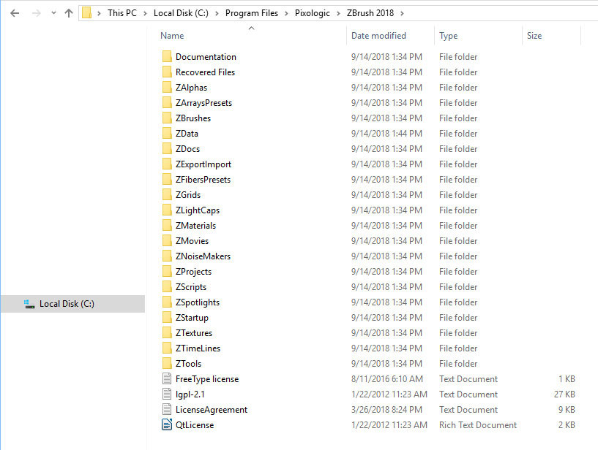This screenshot has height=450, width=598.
Task: Select the ZBrushes folder icon
Action: [x=167, y=118]
